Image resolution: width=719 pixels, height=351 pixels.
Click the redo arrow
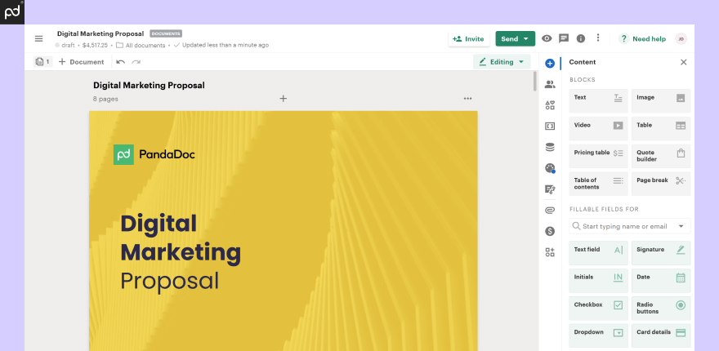136,62
